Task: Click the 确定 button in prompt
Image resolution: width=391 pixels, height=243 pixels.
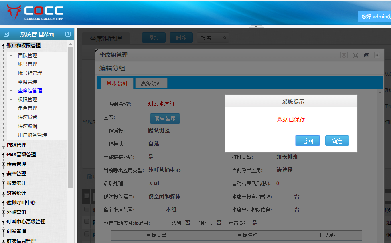Action: [337, 141]
